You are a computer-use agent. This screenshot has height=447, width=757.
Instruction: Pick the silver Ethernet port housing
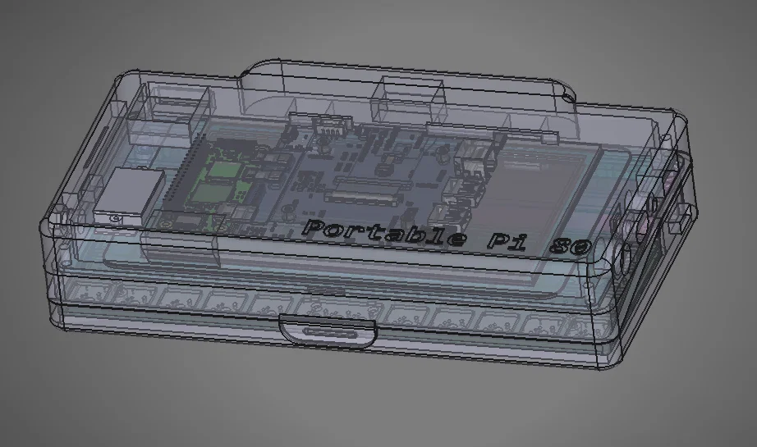click(x=129, y=197)
